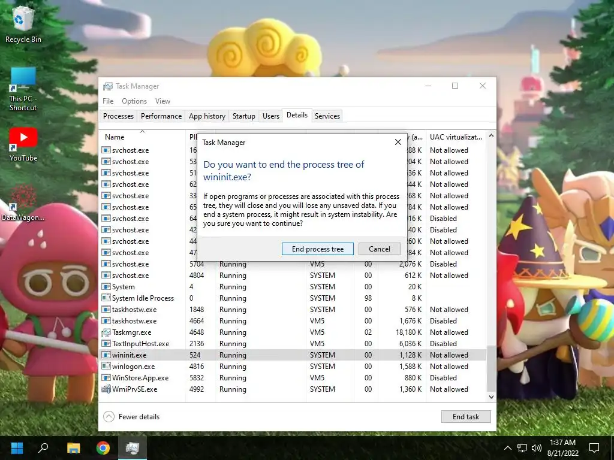The width and height of the screenshot is (614, 460).
Task: Open taskbar Search magnifier
Action: coord(43,448)
